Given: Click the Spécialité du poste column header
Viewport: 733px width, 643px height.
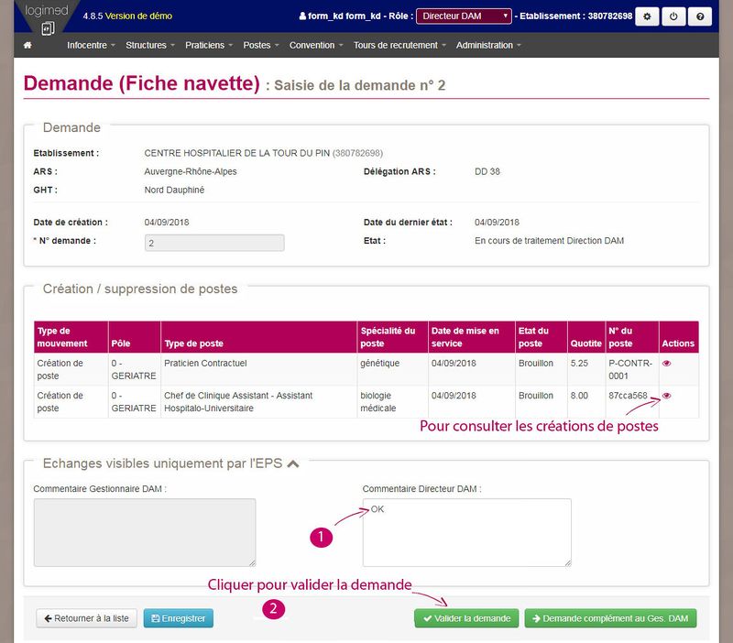Looking at the screenshot, I should pyautogui.click(x=392, y=337).
